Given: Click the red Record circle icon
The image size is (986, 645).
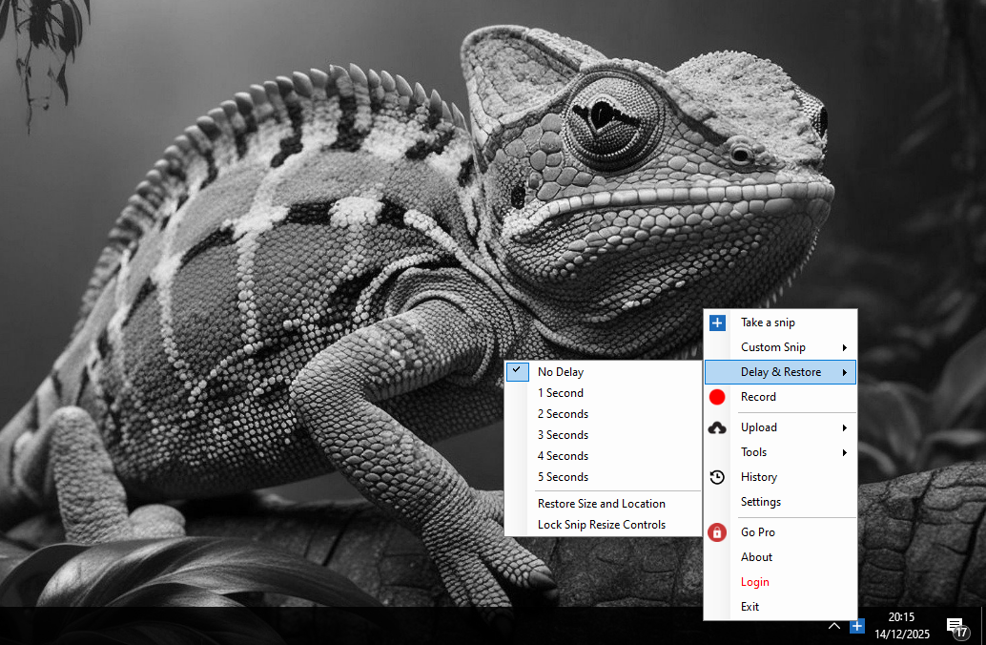Looking at the screenshot, I should point(718,397).
